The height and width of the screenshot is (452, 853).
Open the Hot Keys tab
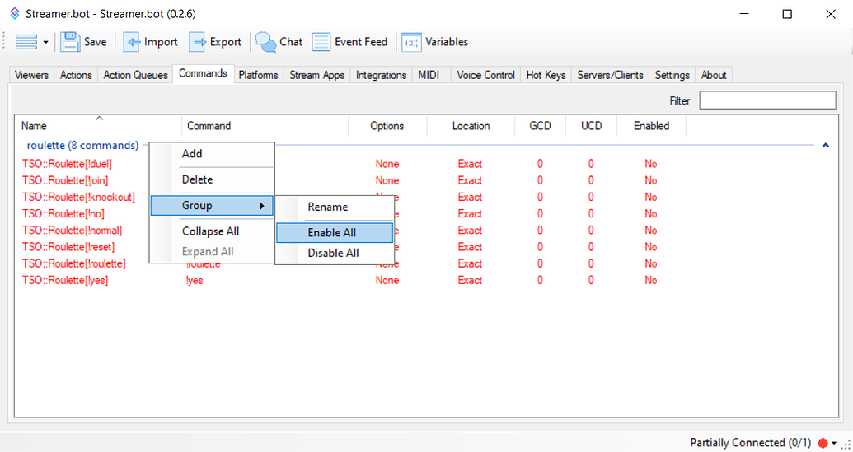[546, 75]
